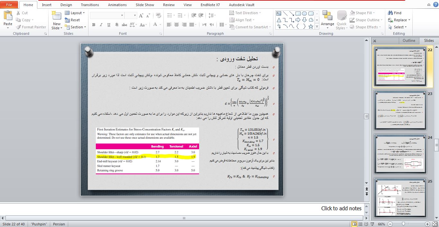
Task: Click Decrease Font Size icon
Action: 148,15
